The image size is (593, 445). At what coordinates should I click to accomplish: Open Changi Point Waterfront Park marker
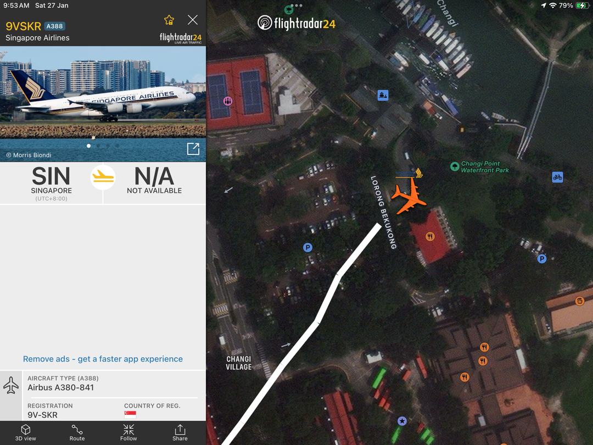click(x=455, y=166)
